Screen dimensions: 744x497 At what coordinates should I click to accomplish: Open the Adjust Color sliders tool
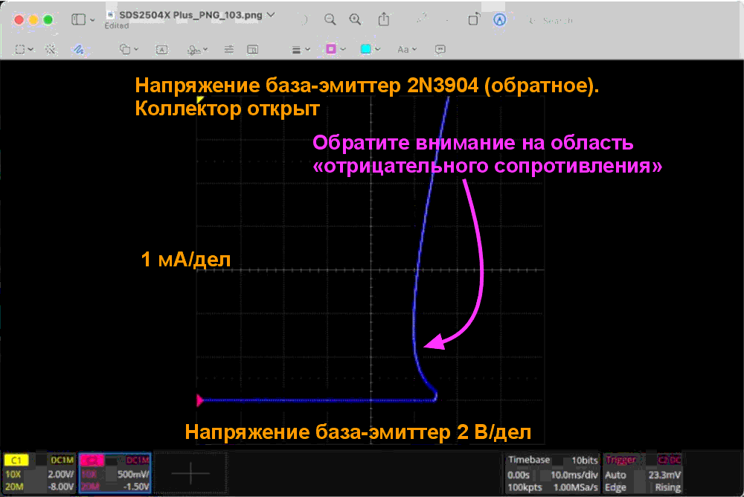pos(229,49)
